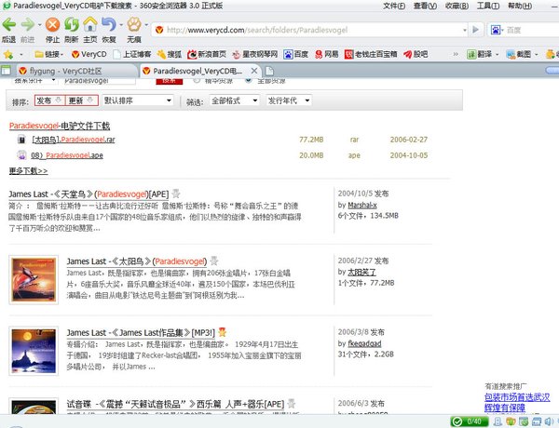The image size is (559, 428).
Task: Refresh the page with green arrows icon
Action: coord(72,24)
